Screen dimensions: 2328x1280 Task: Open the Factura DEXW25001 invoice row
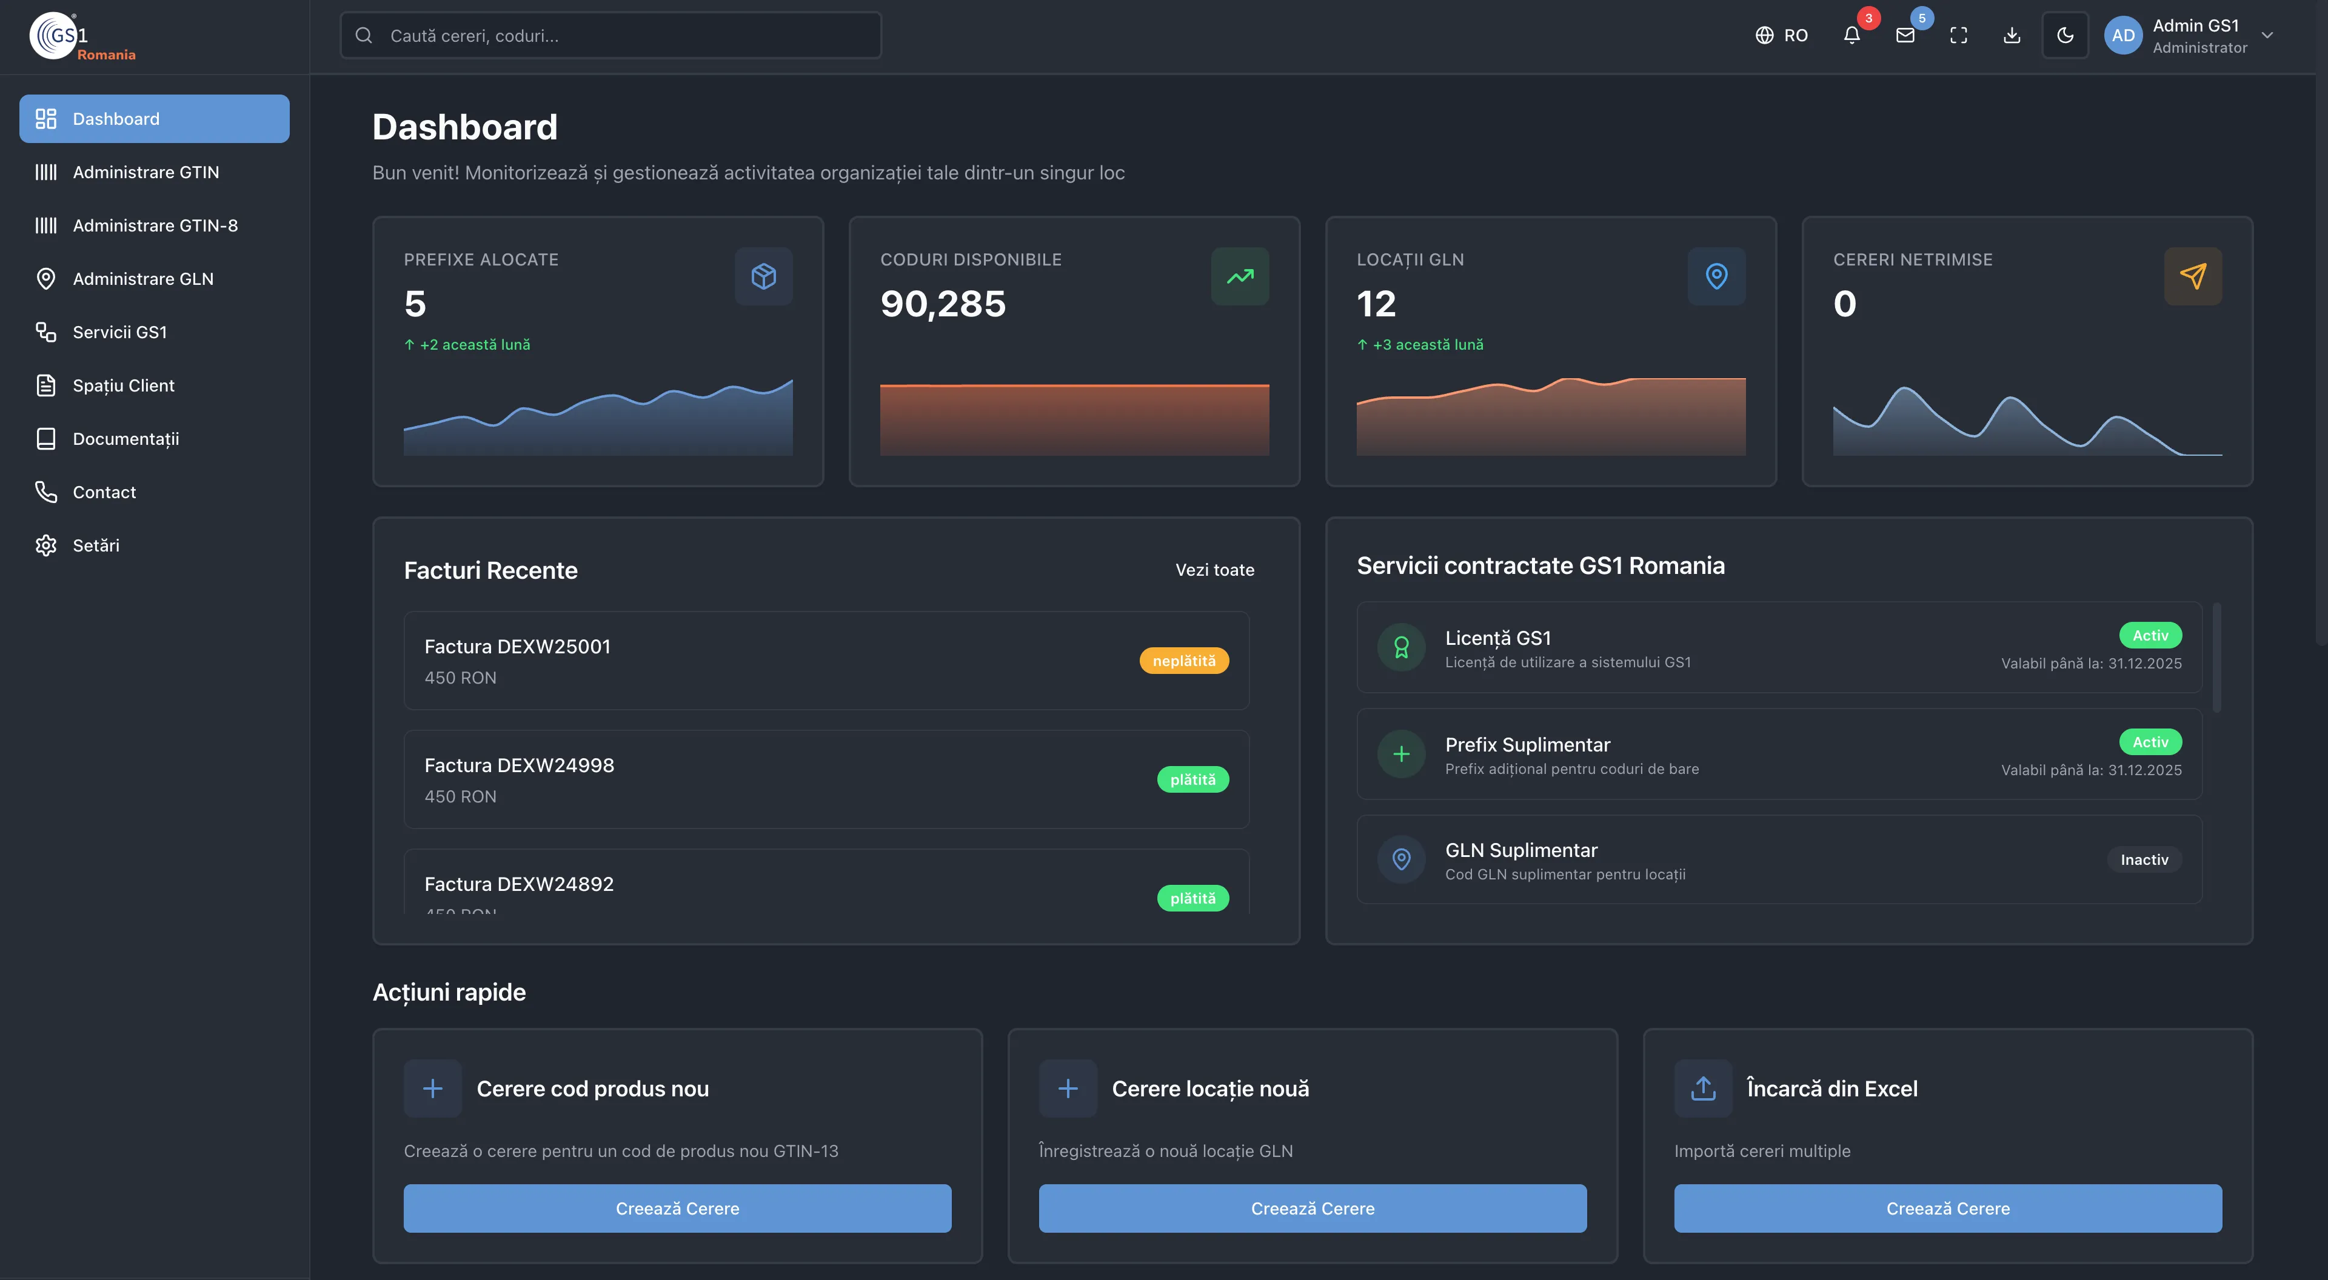(x=826, y=661)
